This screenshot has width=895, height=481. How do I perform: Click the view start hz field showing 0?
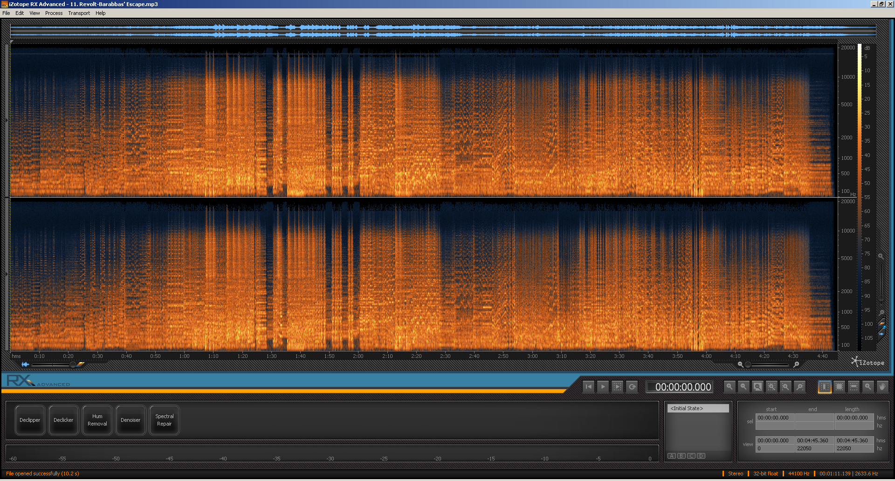775,448
